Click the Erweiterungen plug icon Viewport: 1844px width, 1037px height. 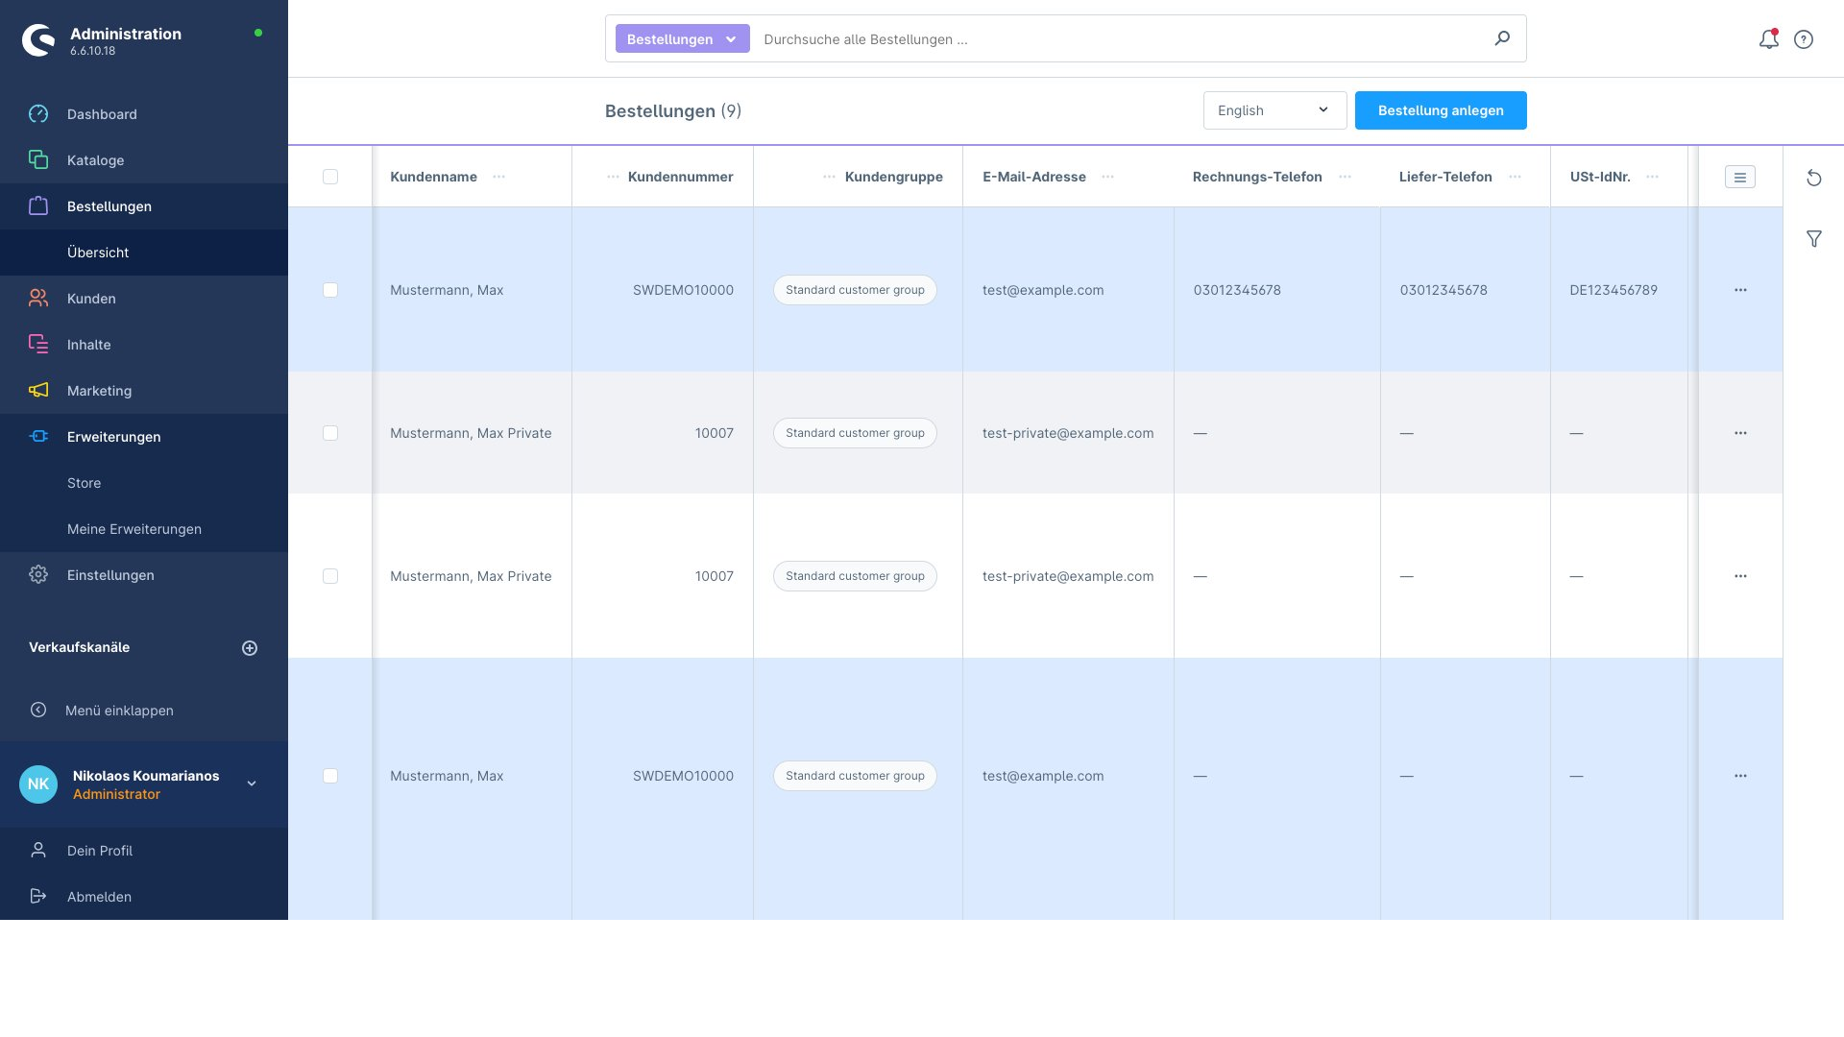coord(38,437)
